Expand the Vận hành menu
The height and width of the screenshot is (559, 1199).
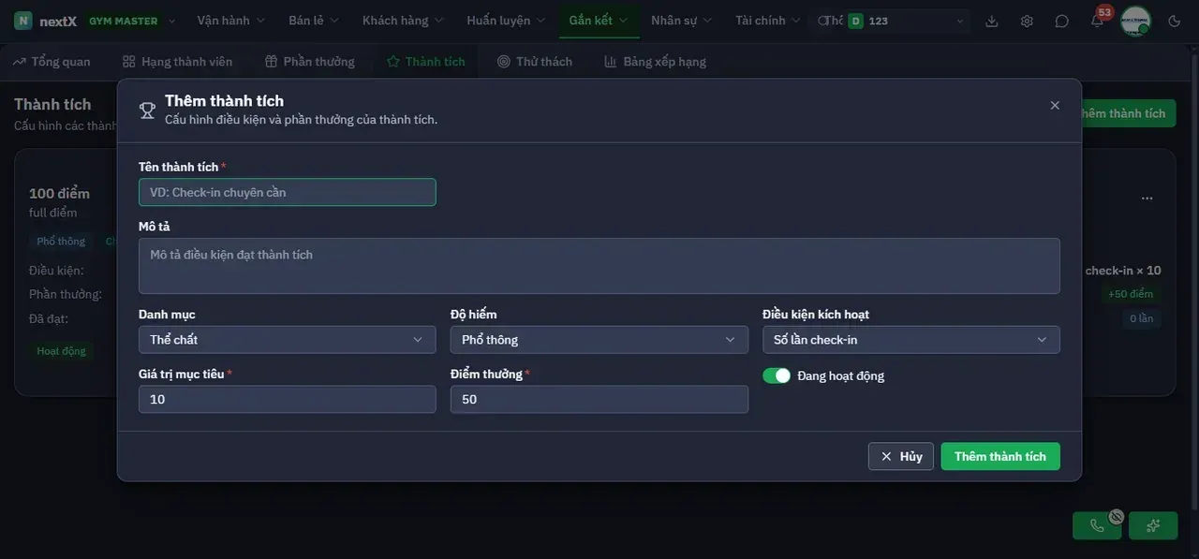click(x=230, y=21)
